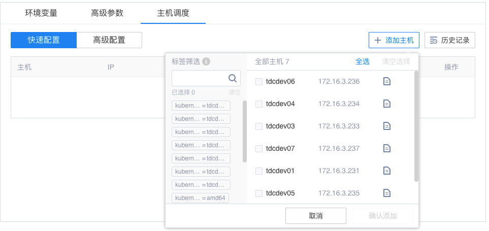Click the IP column header

(111, 67)
